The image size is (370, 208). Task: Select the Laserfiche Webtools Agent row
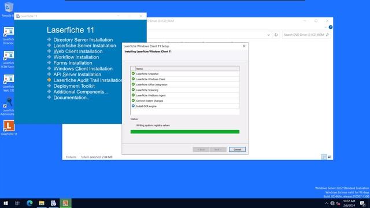[185, 95]
